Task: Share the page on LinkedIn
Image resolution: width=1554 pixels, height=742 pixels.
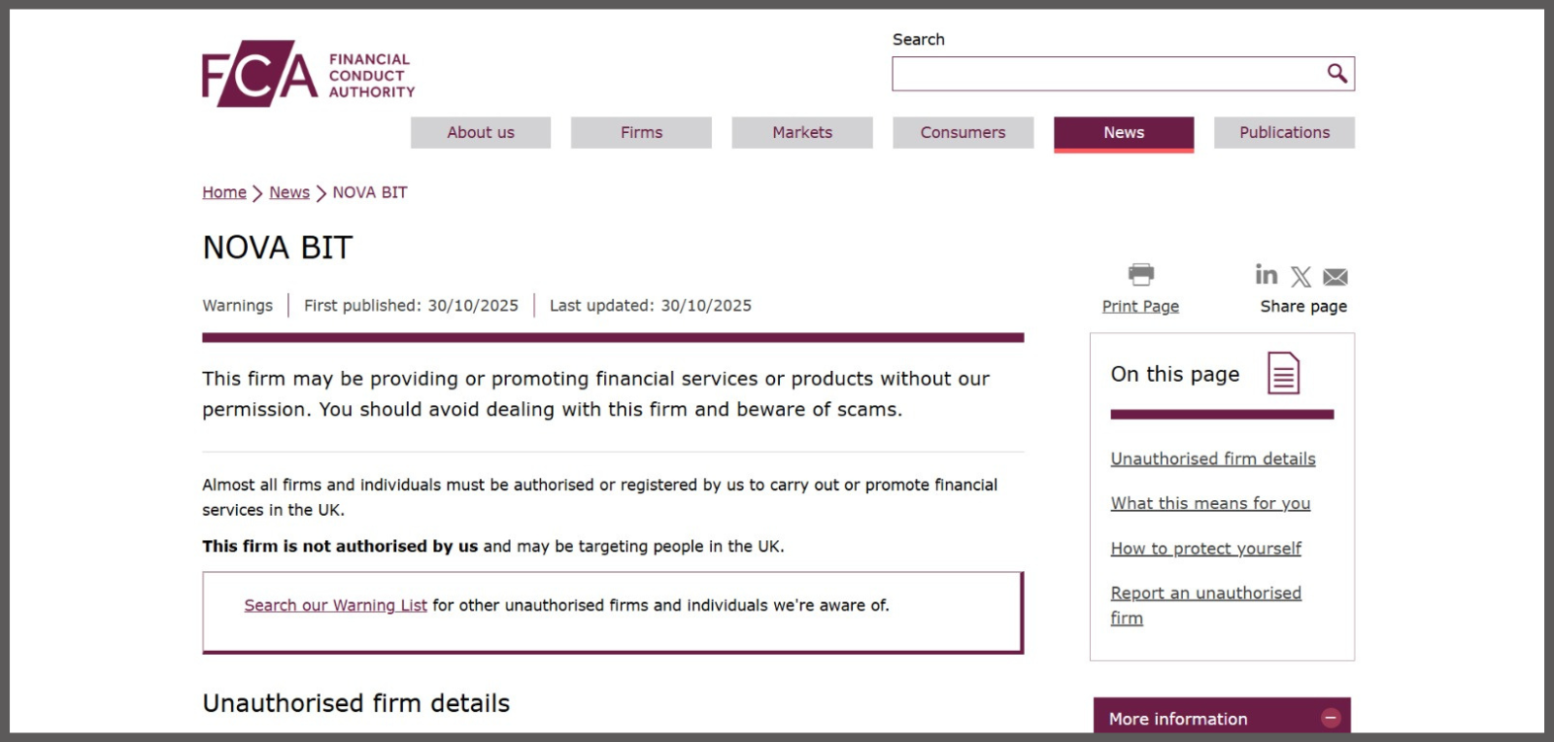Action: pos(1266,275)
